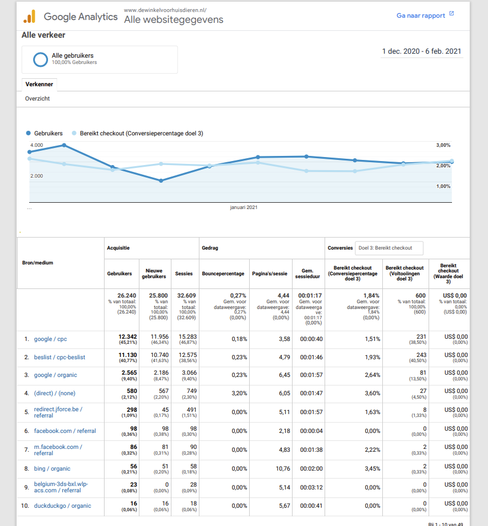Click the Acquisitie group header
Image resolution: width=488 pixels, height=526 pixels.
[118, 248]
